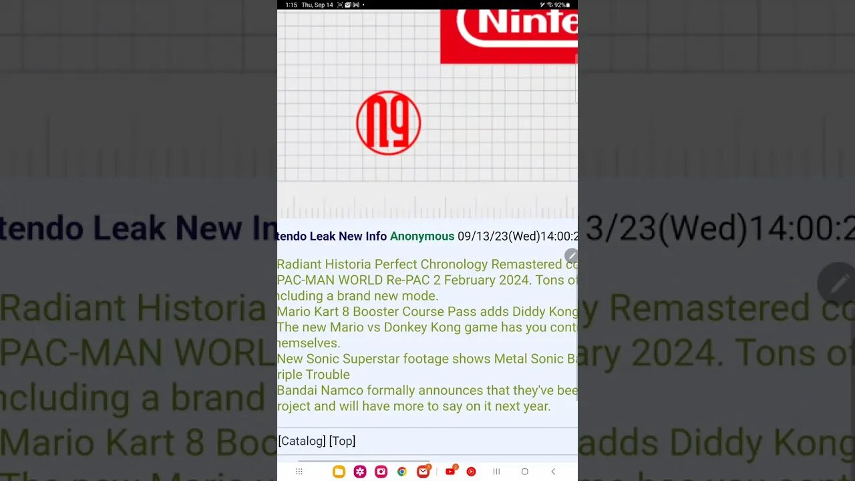Image resolution: width=855 pixels, height=481 pixels.
Task: Tap the recent apps navigation button
Action: pyautogui.click(x=496, y=472)
